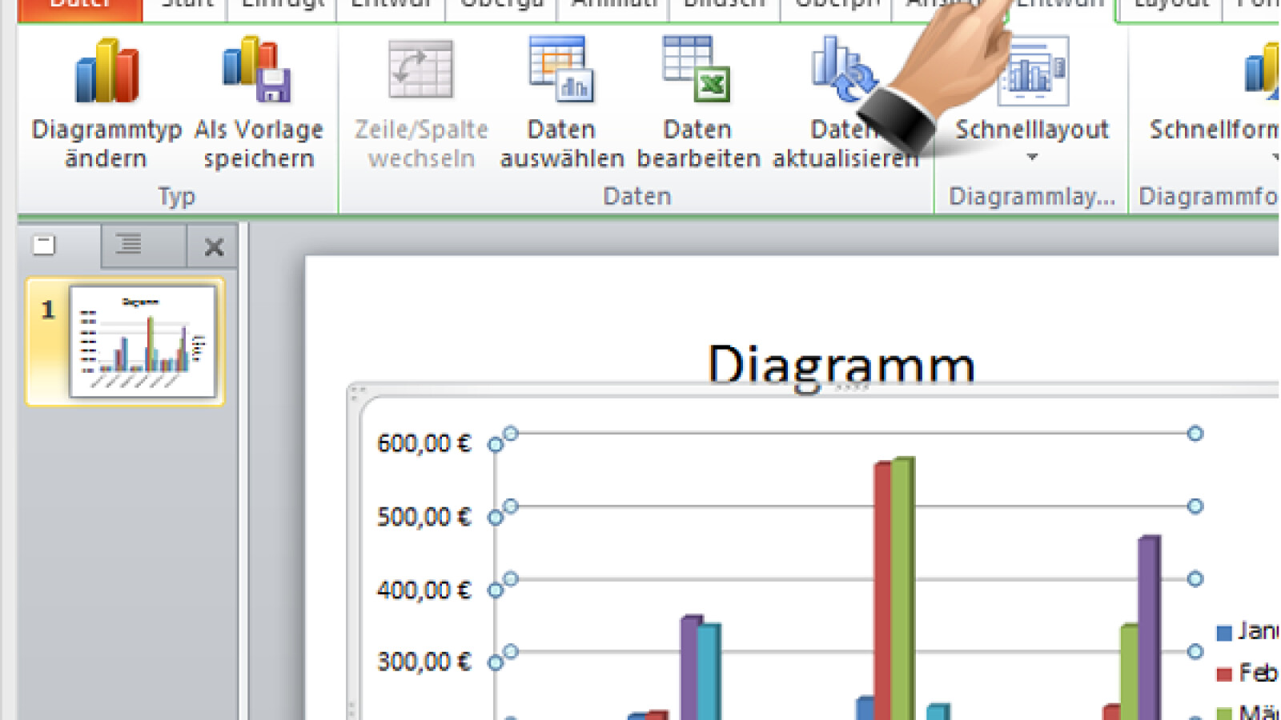Select the Gliederung view icon in left pane
The width and height of the screenshot is (1281, 720).
pyautogui.click(x=130, y=245)
